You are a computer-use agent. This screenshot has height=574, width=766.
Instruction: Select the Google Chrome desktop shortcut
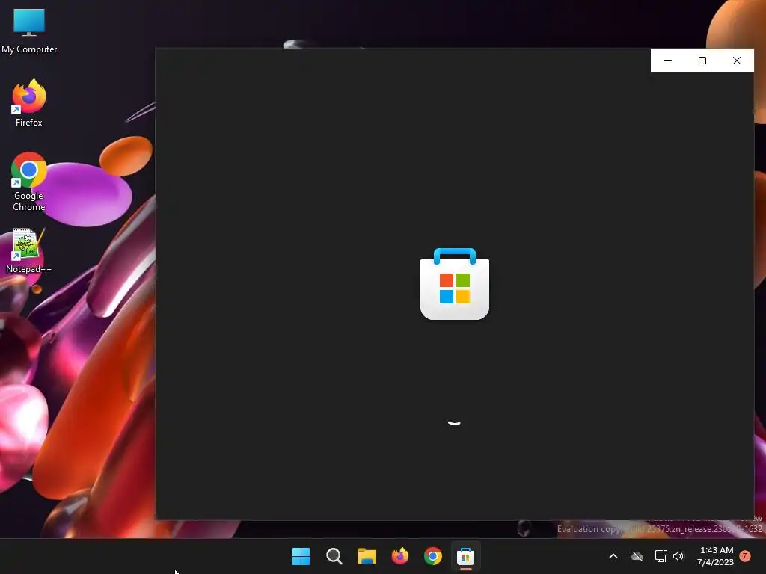(29, 182)
